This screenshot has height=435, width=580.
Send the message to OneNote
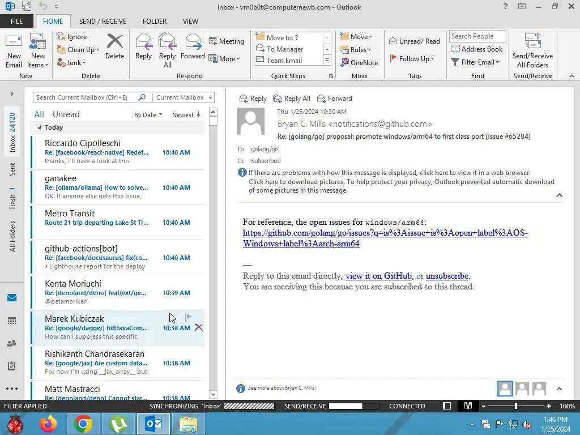(x=359, y=62)
